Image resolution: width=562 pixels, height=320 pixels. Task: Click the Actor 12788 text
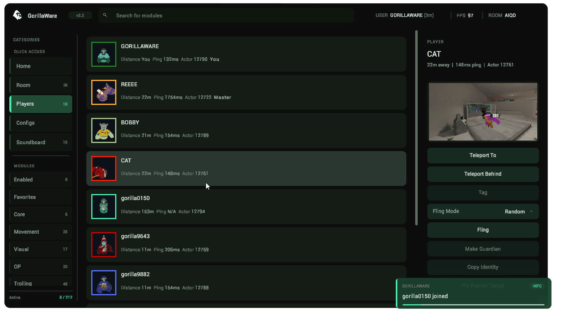[195, 288]
